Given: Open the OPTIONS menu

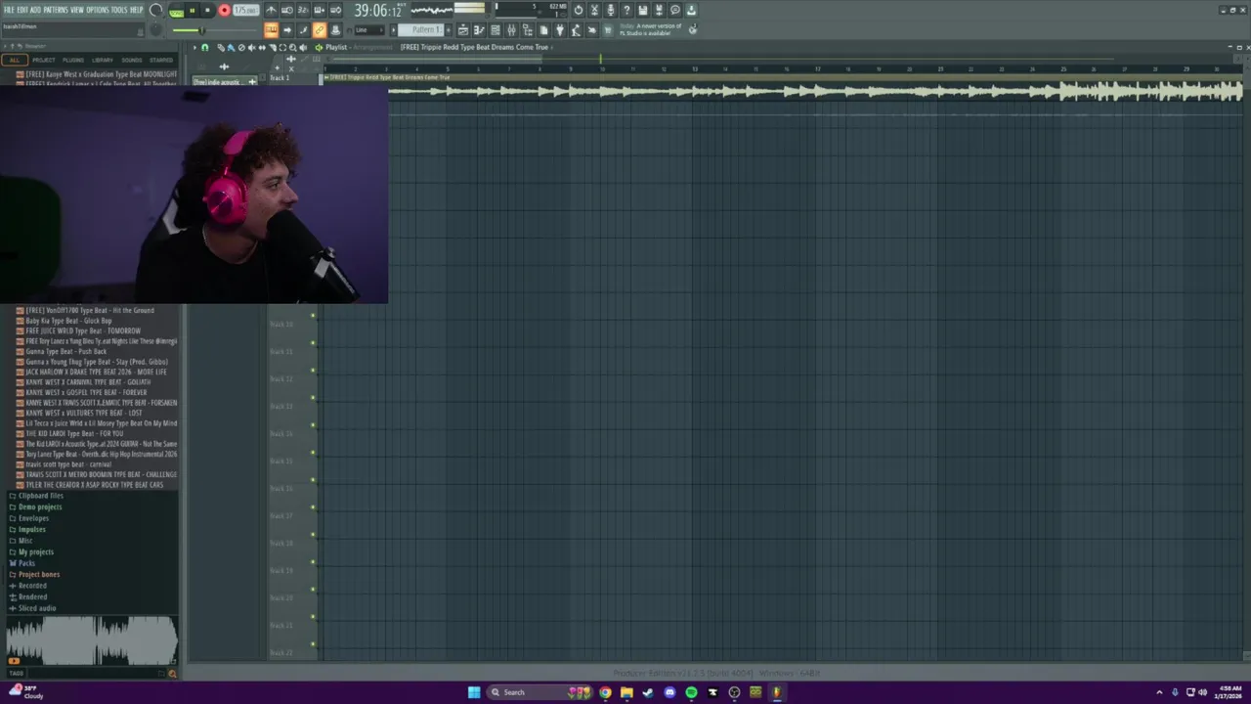Looking at the screenshot, I should pos(98,10).
